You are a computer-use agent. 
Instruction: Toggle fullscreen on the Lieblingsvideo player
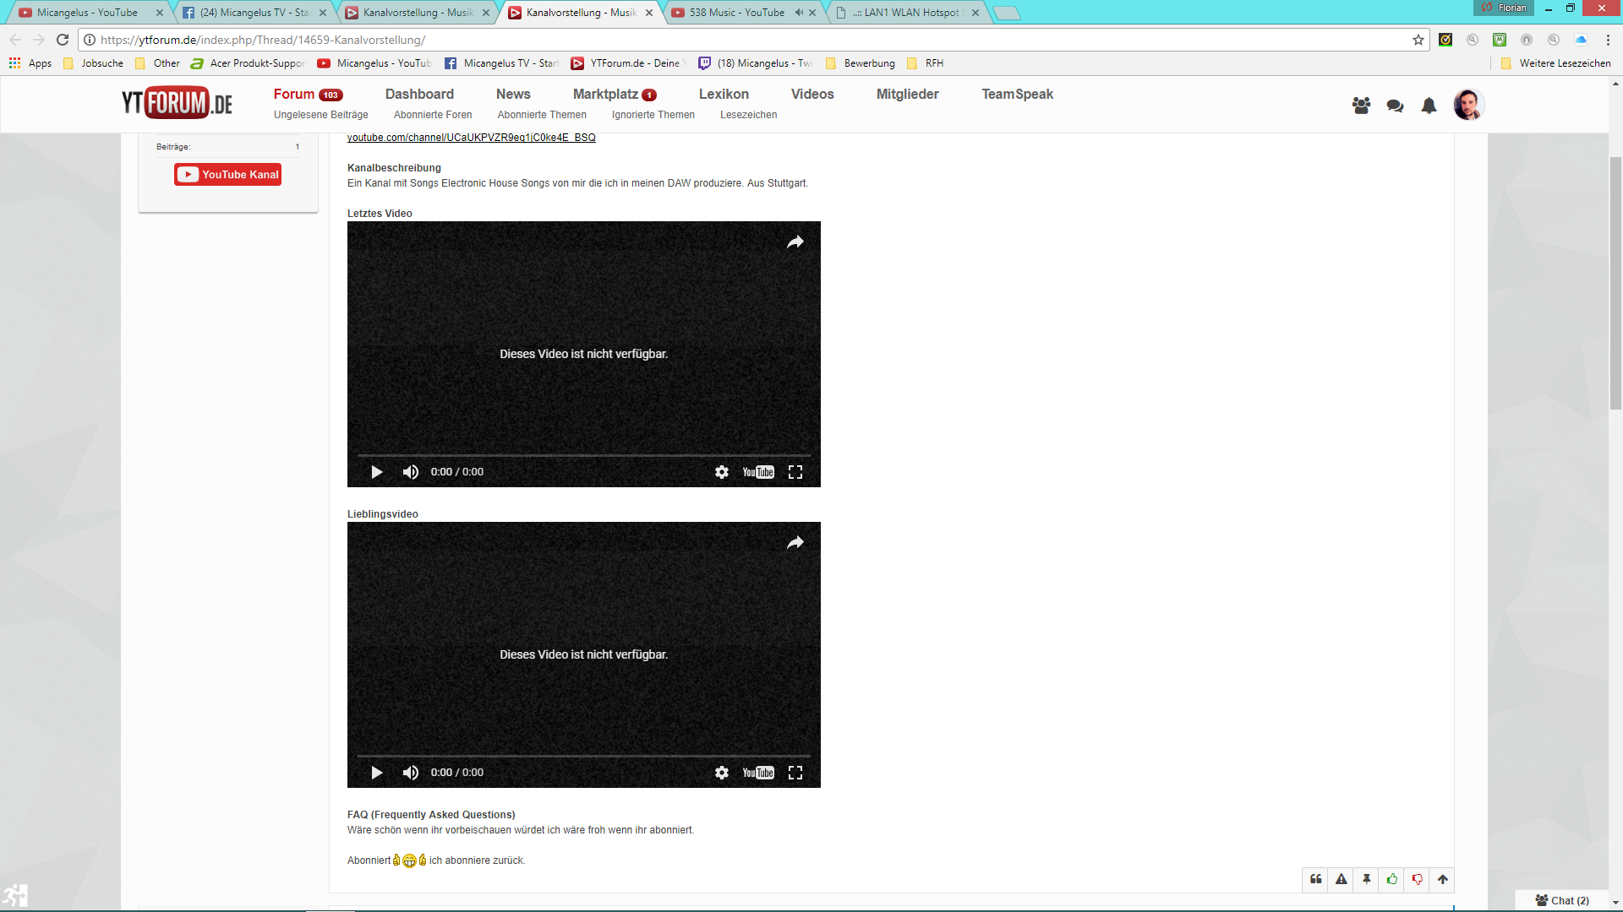(x=795, y=773)
